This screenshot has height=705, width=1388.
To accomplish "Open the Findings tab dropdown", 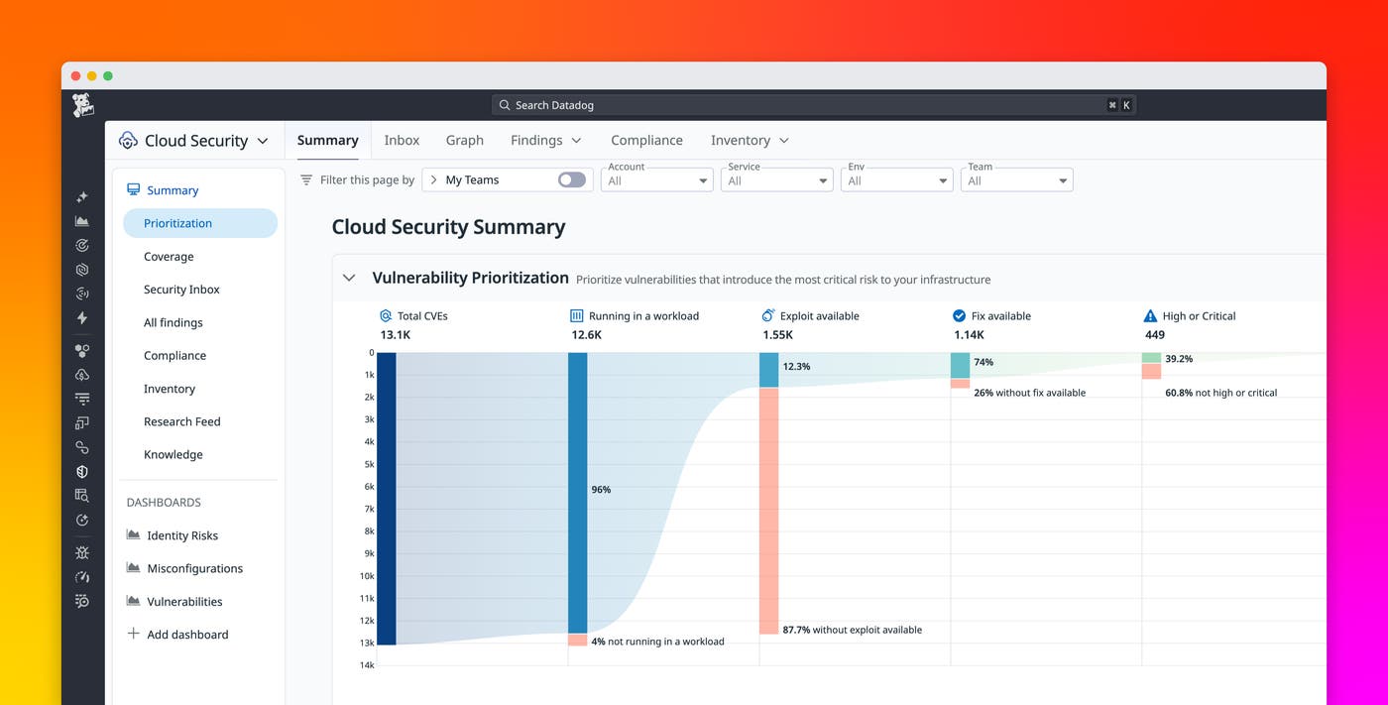I will click(576, 141).
